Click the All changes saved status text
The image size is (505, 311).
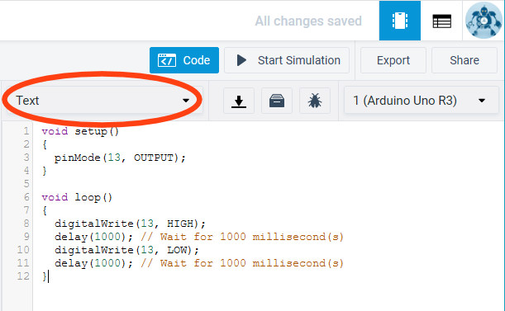click(308, 21)
